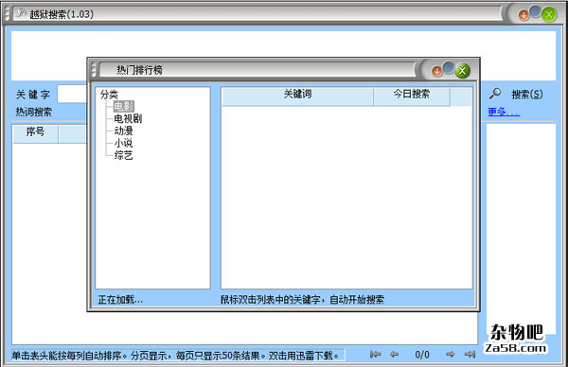Click orange download button in 热门排行榜 dialog
Image resolution: width=568 pixels, height=367 pixels.
tap(436, 71)
